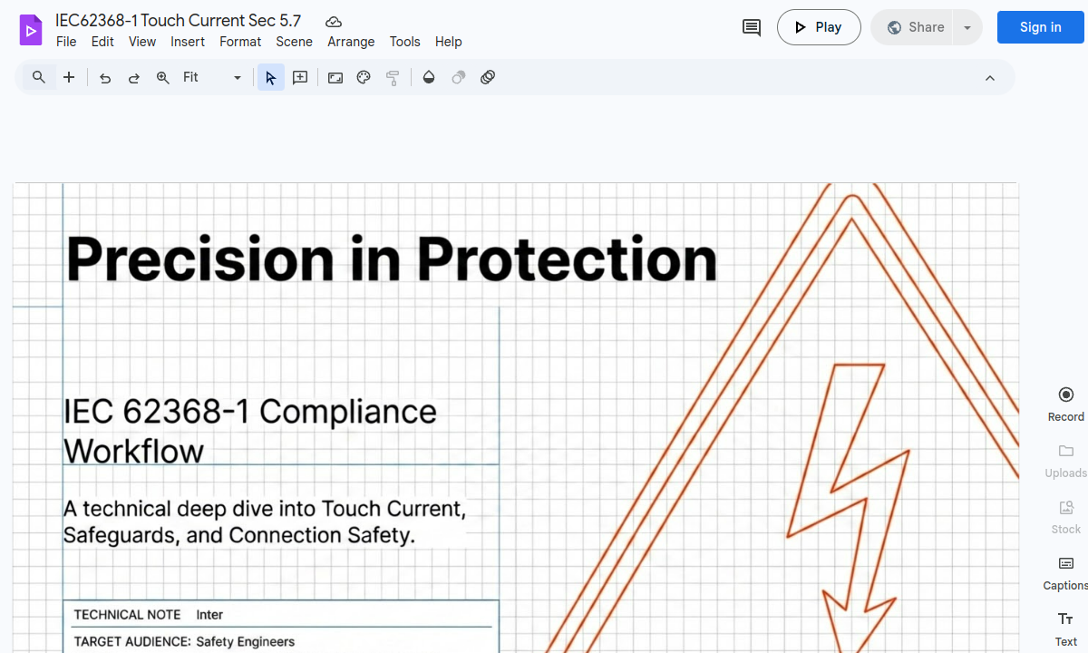The height and width of the screenshot is (653, 1088).
Task: Undo the last action
Action: pyautogui.click(x=105, y=77)
